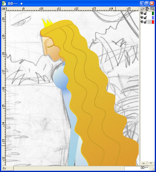This screenshot has height=172, width=156.
Task: Lock the red-tagged bottom layer
Action: [145, 22]
